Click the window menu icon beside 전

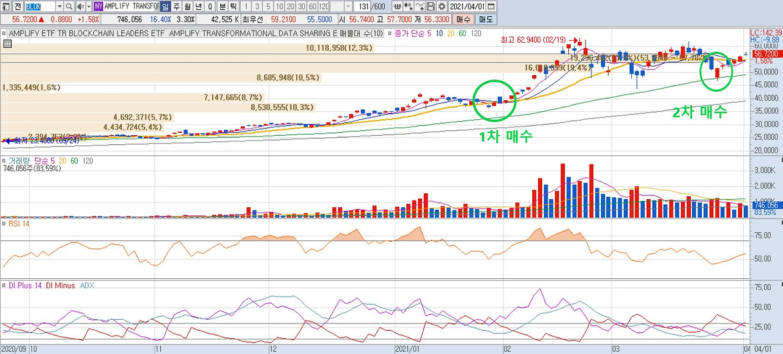tap(6, 6)
